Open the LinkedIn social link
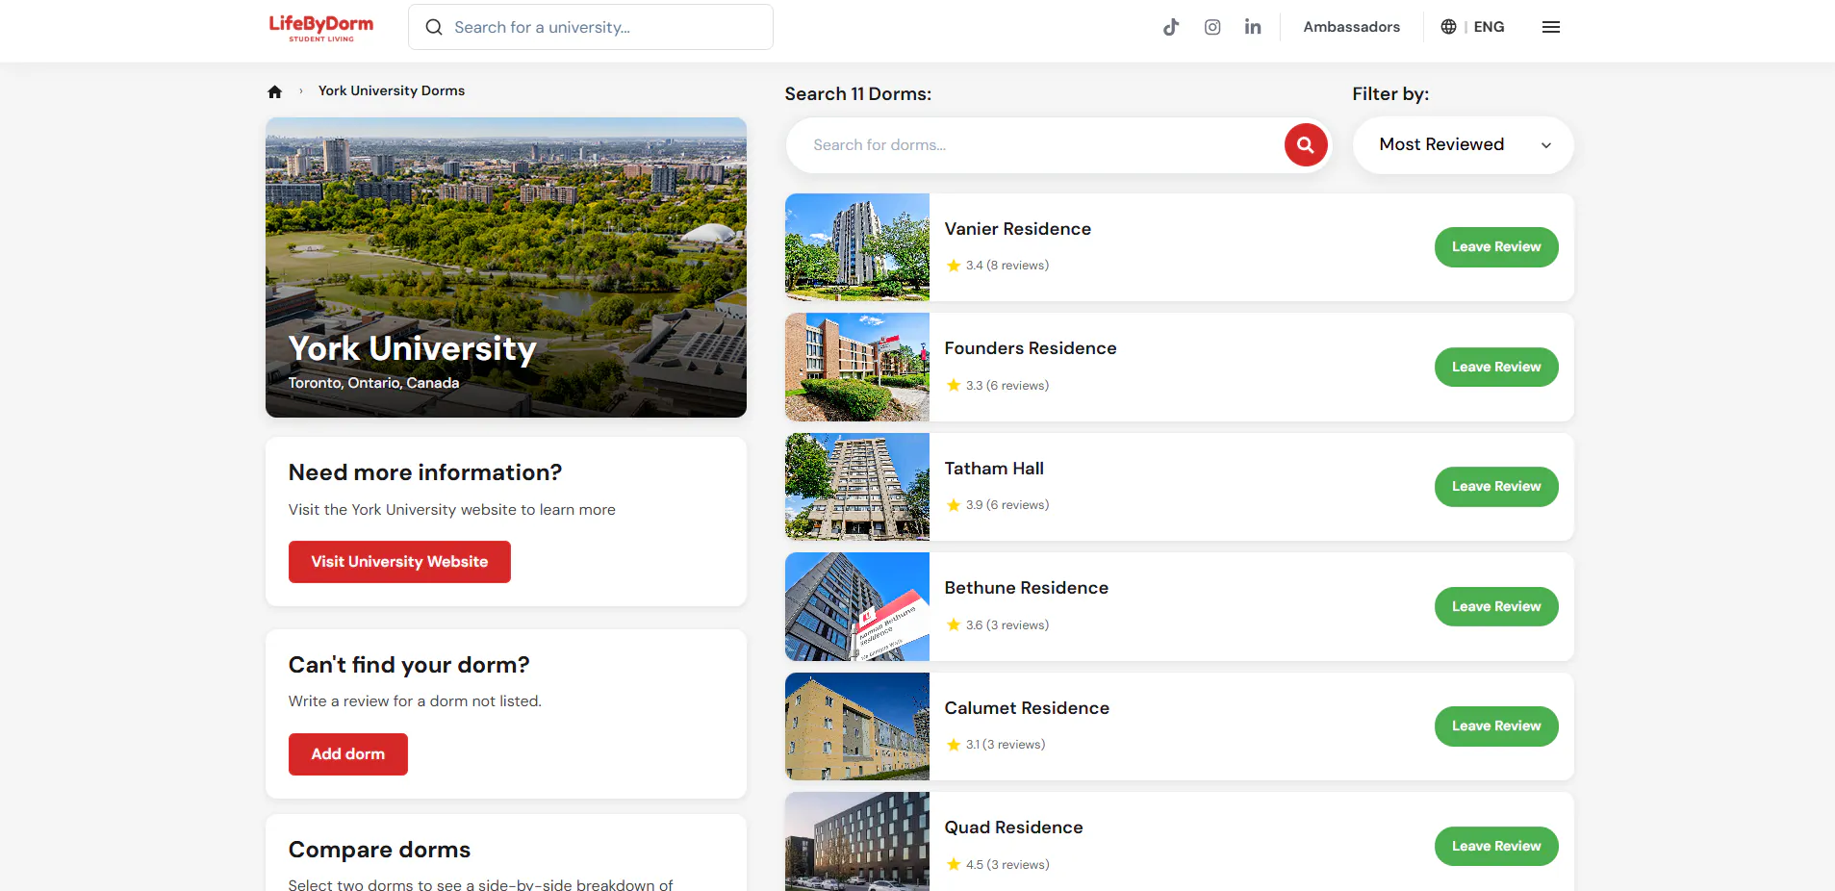 (x=1253, y=27)
